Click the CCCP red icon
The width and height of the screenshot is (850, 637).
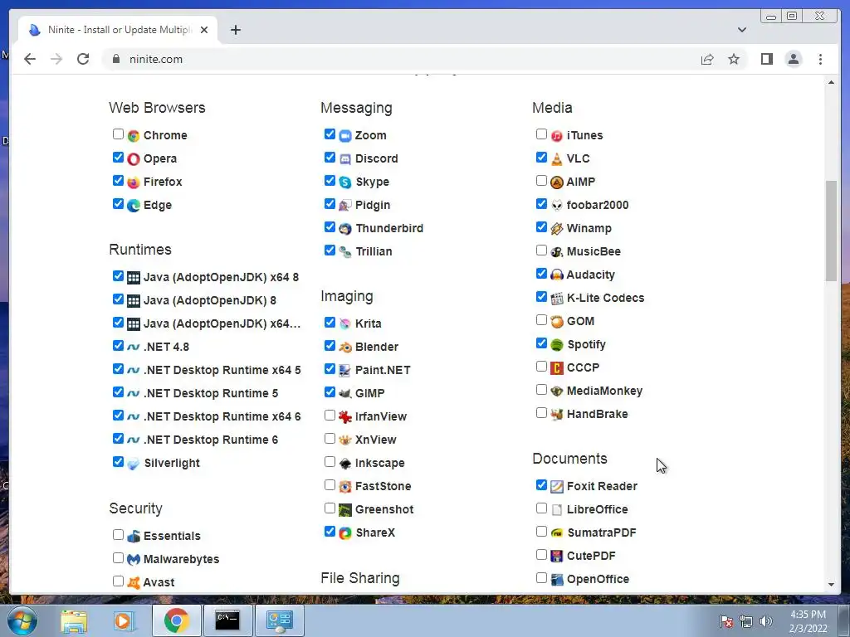(557, 368)
